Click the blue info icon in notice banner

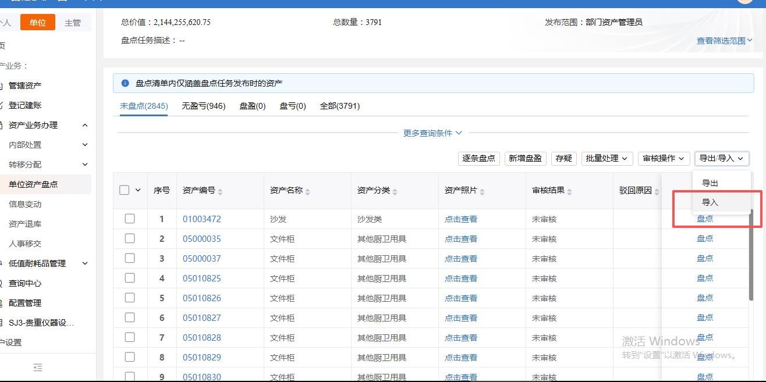(x=125, y=83)
